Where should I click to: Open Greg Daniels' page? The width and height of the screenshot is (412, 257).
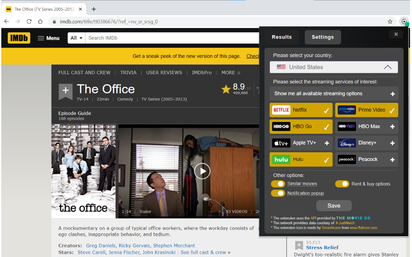click(101, 245)
